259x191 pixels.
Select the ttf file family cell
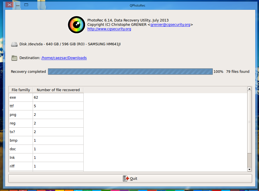[x=21, y=106]
